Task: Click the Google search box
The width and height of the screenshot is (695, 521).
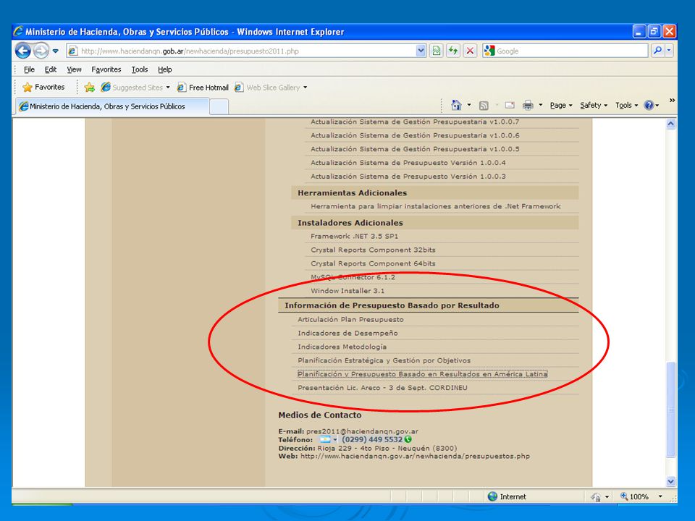Action: click(565, 51)
